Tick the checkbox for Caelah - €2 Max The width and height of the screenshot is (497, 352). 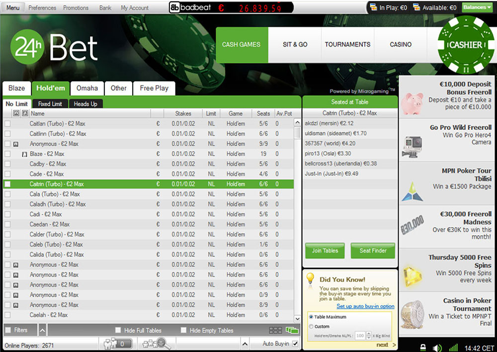[x=7, y=315]
